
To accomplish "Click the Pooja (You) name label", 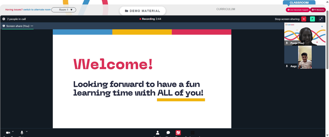I will pos(297,43).
